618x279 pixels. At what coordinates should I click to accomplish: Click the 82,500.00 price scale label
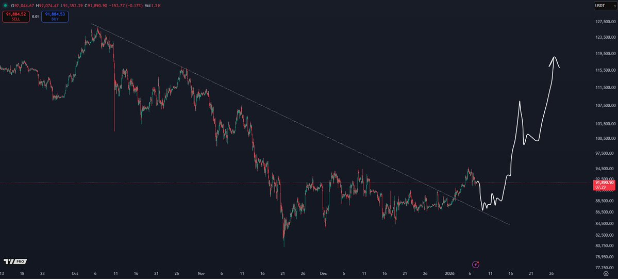(x=605, y=235)
